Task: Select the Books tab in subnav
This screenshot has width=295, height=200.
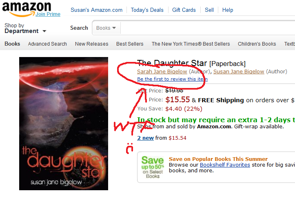Action: 12,44
